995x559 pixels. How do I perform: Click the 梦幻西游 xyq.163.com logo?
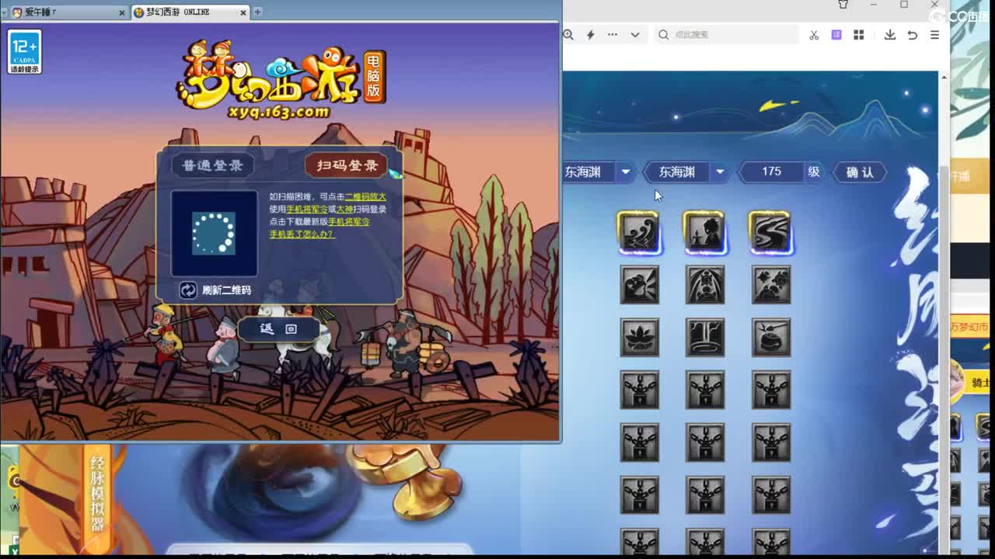click(280, 80)
